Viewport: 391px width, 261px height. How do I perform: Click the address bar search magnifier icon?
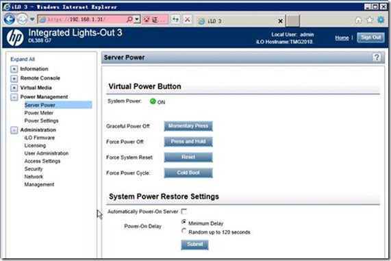pos(129,19)
